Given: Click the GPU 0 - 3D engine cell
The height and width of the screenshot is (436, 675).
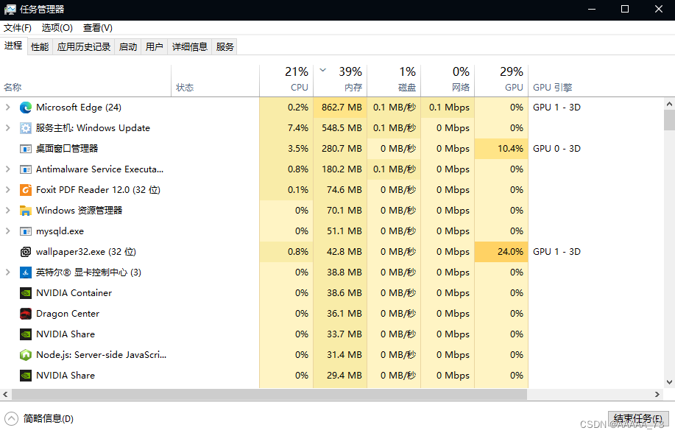Looking at the screenshot, I should 556,149.
